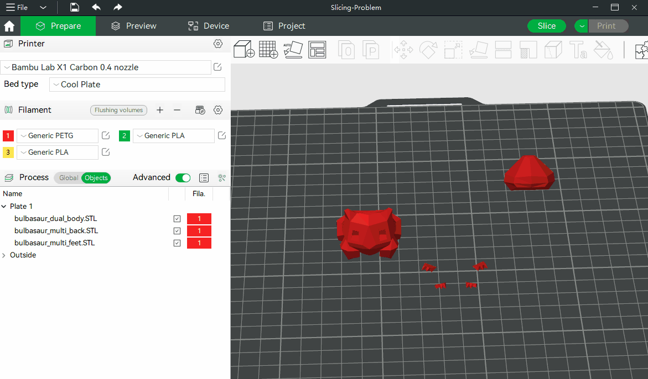This screenshot has height=379, width=648.
Task: Click the Add Cube primitive icon
Action: pos(243,50)
